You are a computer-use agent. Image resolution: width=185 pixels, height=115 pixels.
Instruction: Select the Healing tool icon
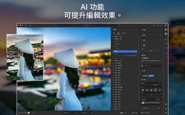pyautogui.click(x=166, y=43)
